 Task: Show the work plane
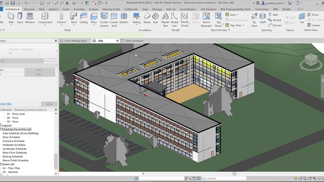click(313, 15)
